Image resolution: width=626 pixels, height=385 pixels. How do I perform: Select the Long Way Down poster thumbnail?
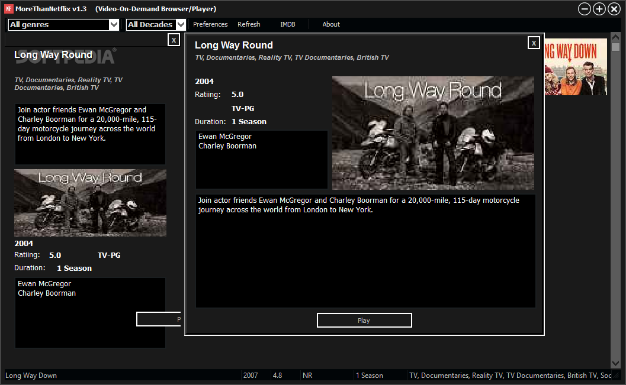[576, 67]
